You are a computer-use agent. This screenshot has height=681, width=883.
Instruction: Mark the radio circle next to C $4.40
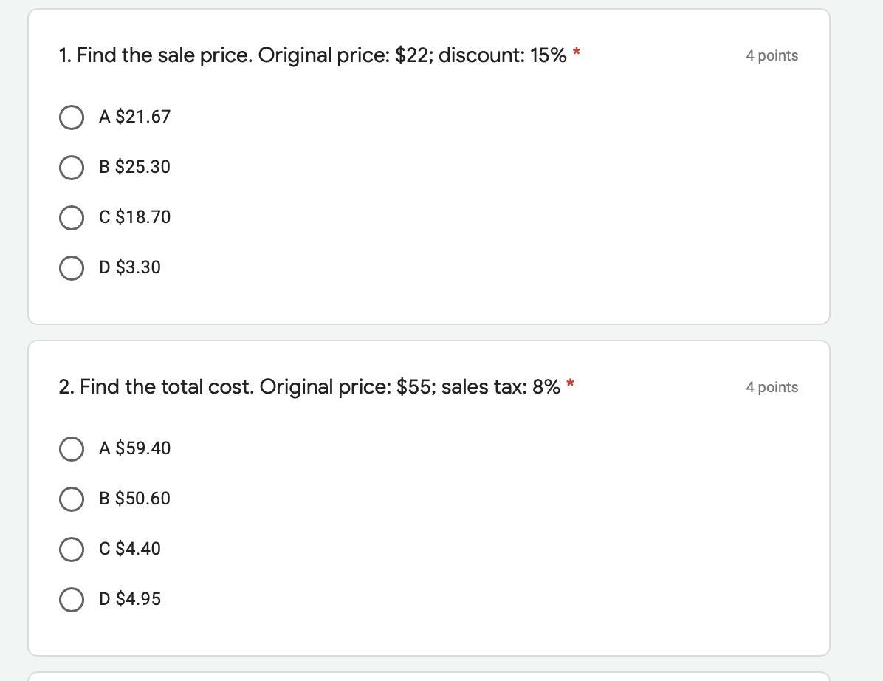tap(71, 550)
